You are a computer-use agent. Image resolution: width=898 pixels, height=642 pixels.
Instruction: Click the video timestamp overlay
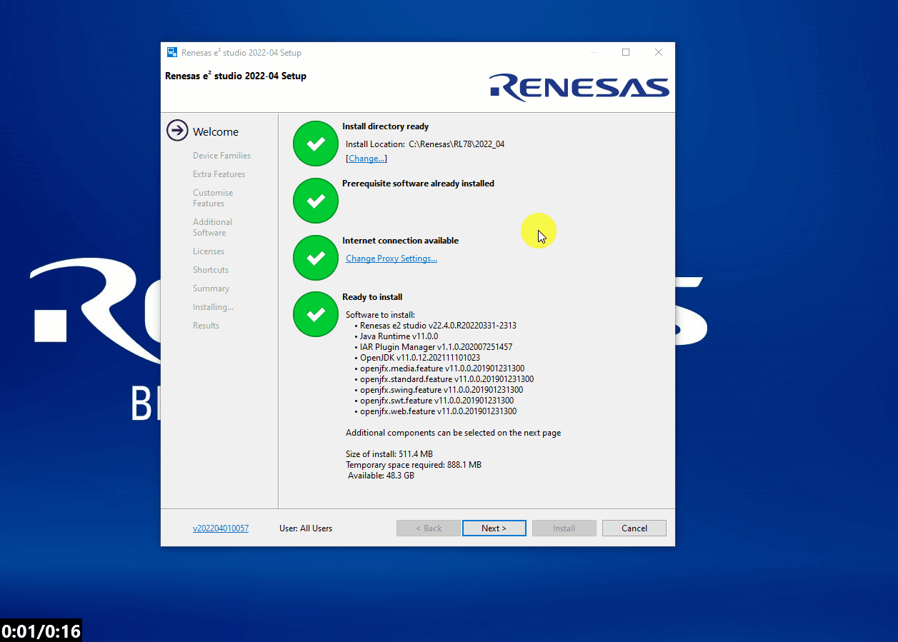click(41, 631)
